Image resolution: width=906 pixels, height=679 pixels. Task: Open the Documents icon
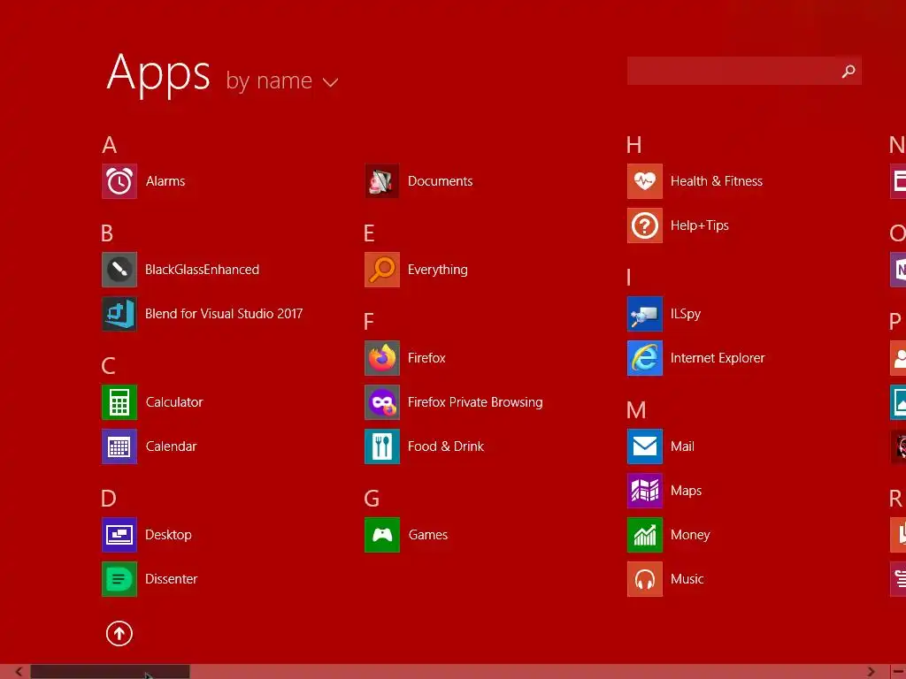382,181
